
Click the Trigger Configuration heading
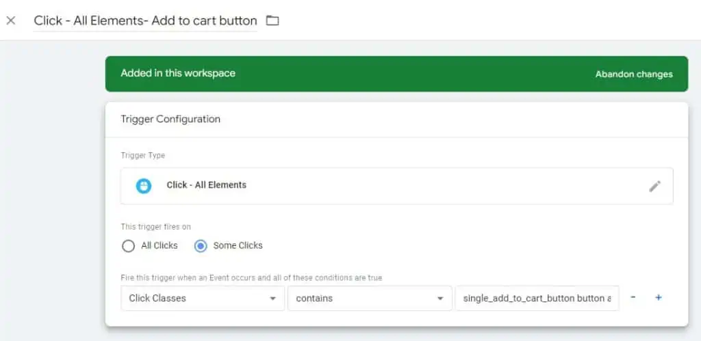170,119
